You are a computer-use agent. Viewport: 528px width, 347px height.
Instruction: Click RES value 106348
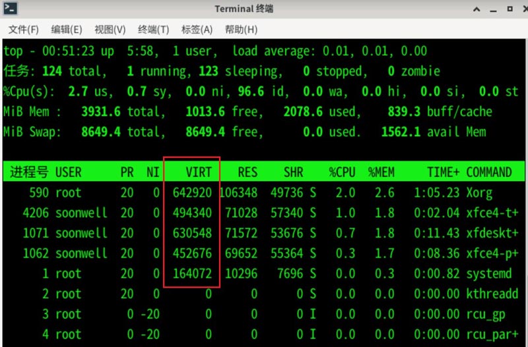click(239, 193)
